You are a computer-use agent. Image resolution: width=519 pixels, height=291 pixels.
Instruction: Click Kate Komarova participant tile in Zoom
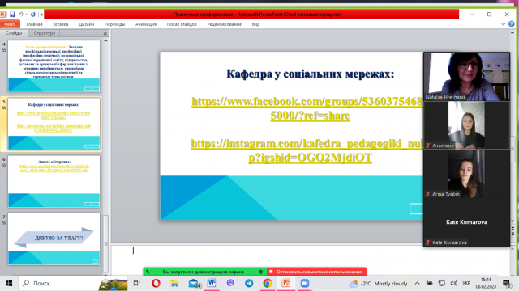[467, 222]
